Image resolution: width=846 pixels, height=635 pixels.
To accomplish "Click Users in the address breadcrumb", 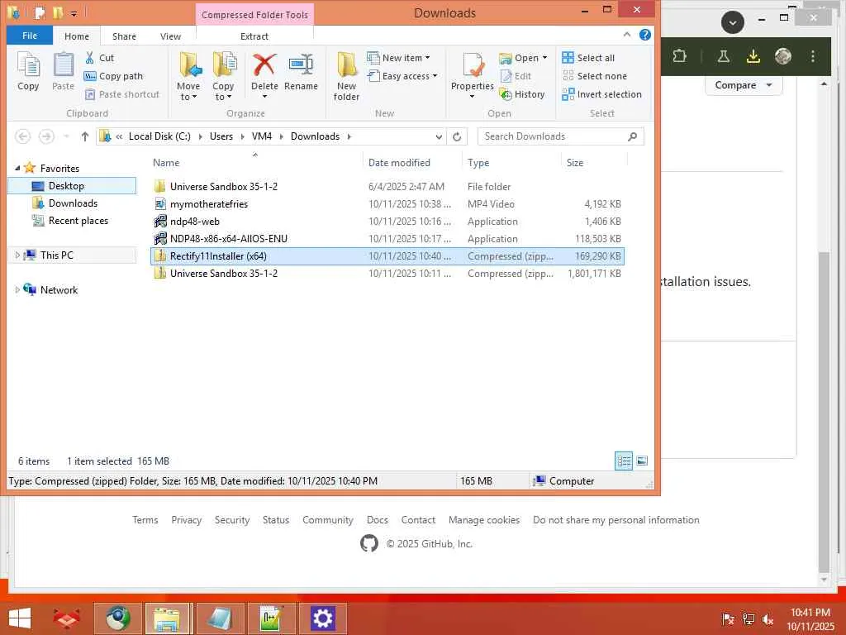I will point(221,136).
